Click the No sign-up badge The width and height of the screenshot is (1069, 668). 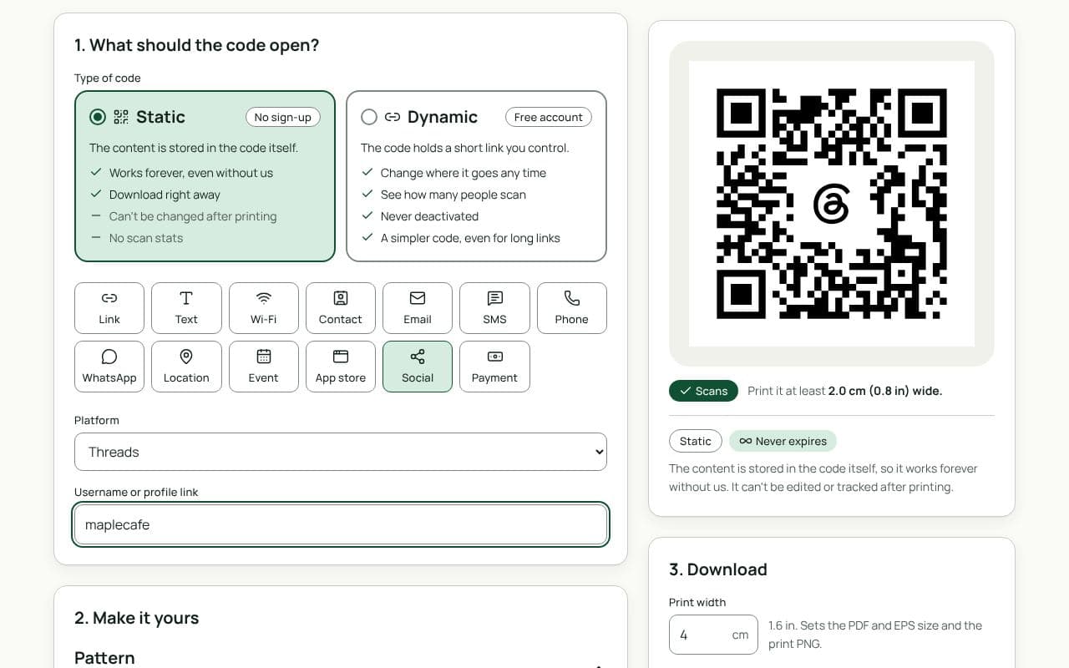tap(283, 117)
